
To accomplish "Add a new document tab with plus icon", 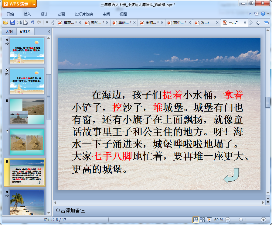I will (x=258, y=22).
